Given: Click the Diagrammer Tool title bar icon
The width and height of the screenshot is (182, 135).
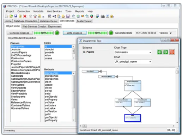Looking at the screenshot, I should (x=80, y=41).
